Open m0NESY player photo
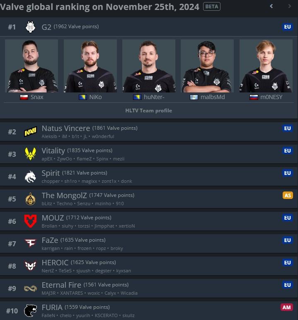This screenshot has width=298, height=320. 266,66
